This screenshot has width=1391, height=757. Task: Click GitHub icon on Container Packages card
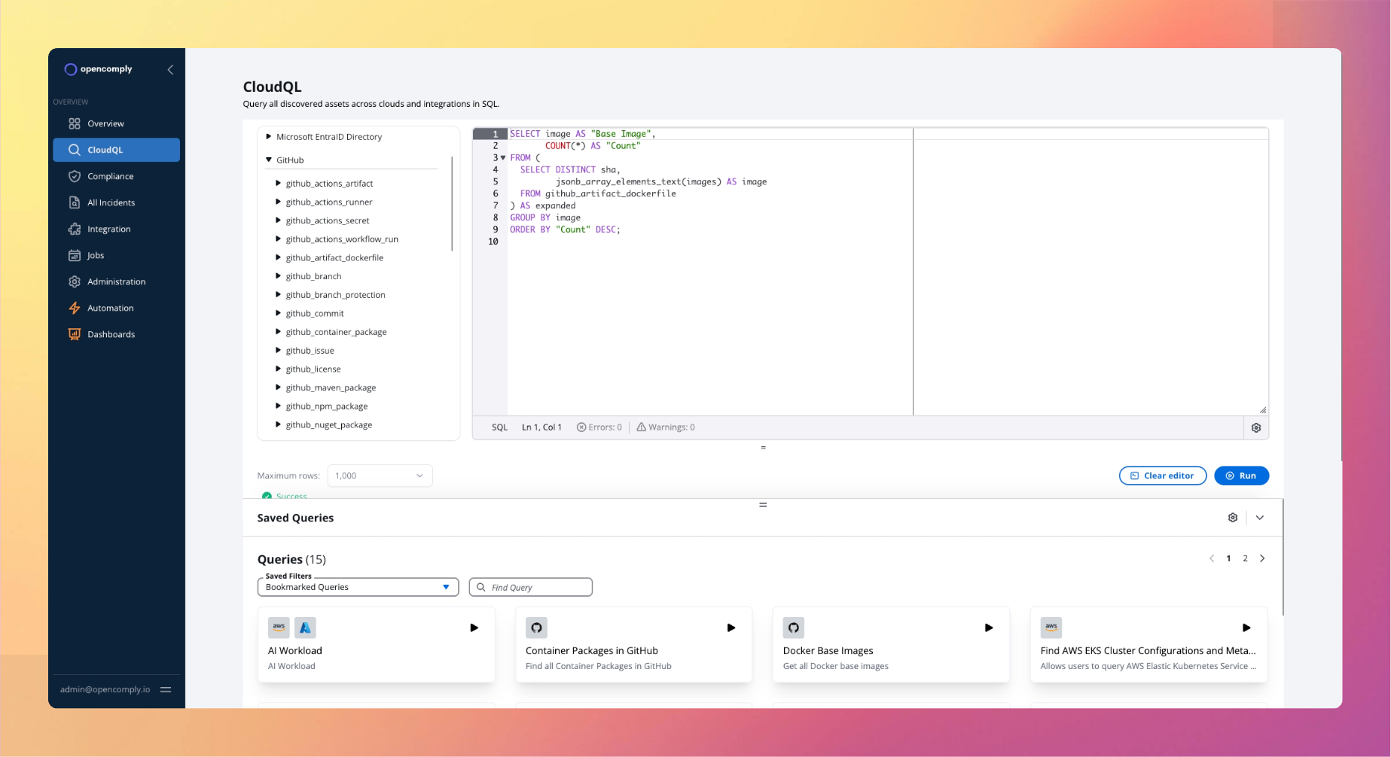coord(536,628)
